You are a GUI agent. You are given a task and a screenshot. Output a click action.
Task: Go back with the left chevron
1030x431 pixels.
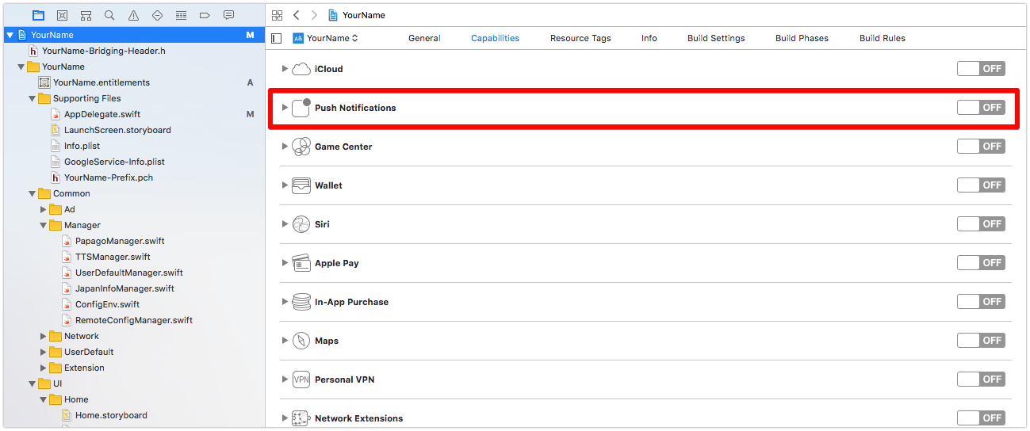pyautogui.click(x=296, y=15)
